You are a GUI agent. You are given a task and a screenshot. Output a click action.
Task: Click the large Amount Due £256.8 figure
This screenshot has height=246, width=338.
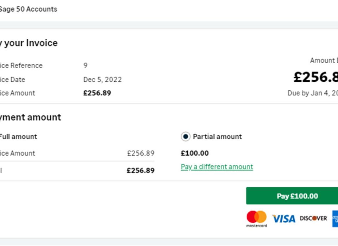pyautogui.click(x=316, y=77)
